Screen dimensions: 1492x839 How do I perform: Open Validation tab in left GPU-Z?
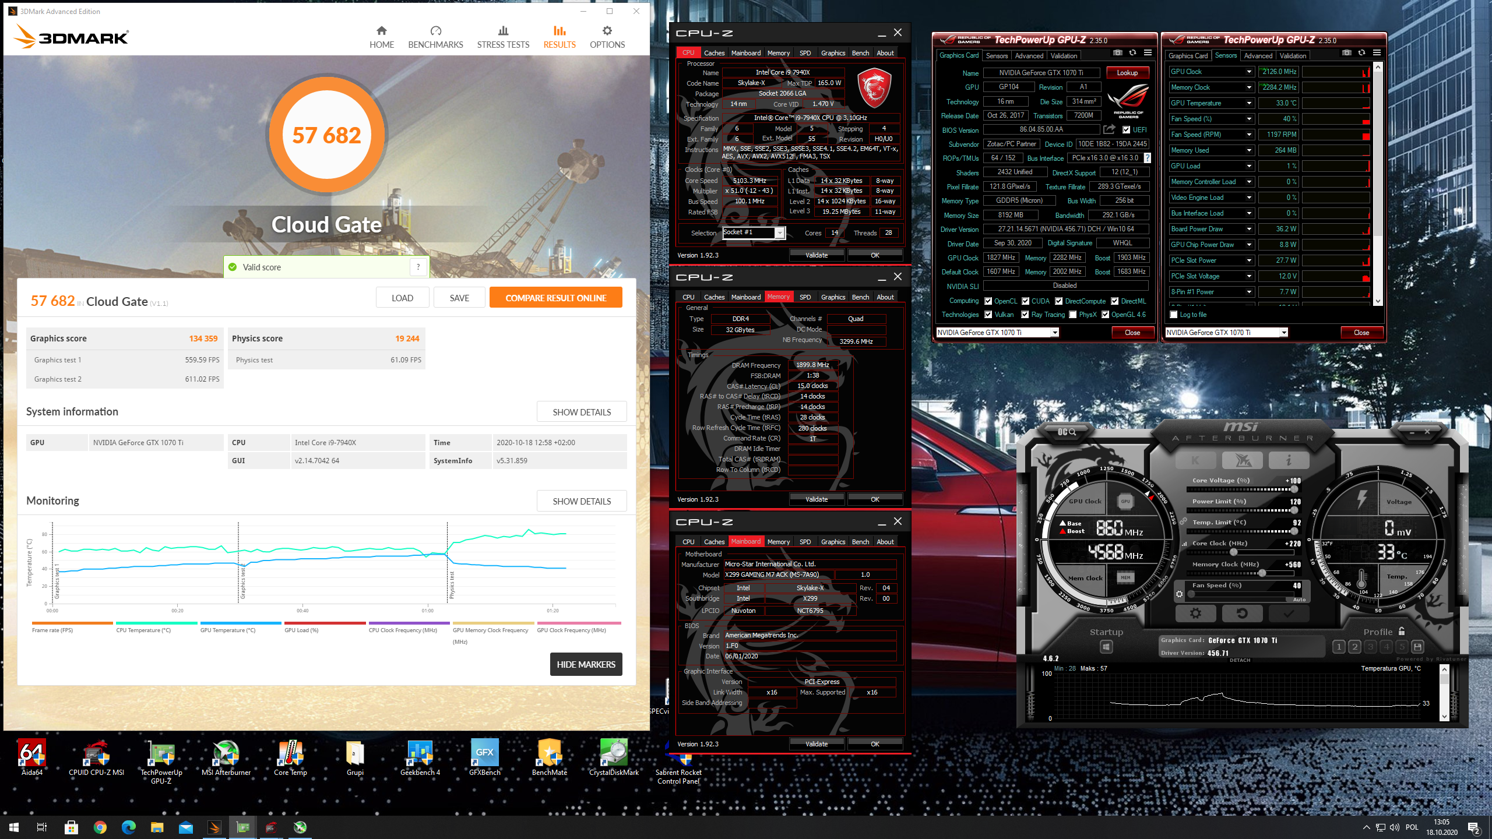click(x=1064, y=56)
